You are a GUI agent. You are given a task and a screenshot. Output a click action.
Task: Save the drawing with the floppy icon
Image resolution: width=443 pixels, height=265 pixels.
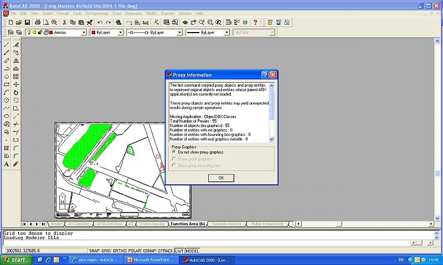point(27,22)
